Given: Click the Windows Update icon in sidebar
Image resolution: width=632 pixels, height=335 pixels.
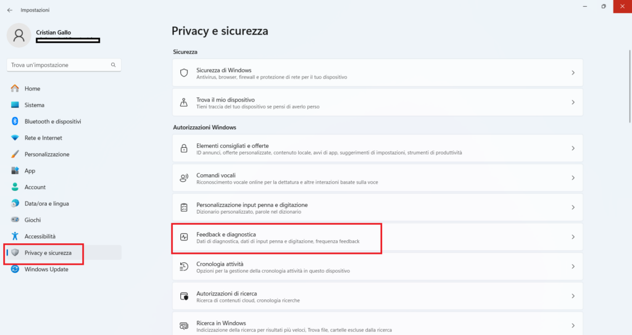Looking at the screenshot, I should pyautogui.click(x=15, y=269).
